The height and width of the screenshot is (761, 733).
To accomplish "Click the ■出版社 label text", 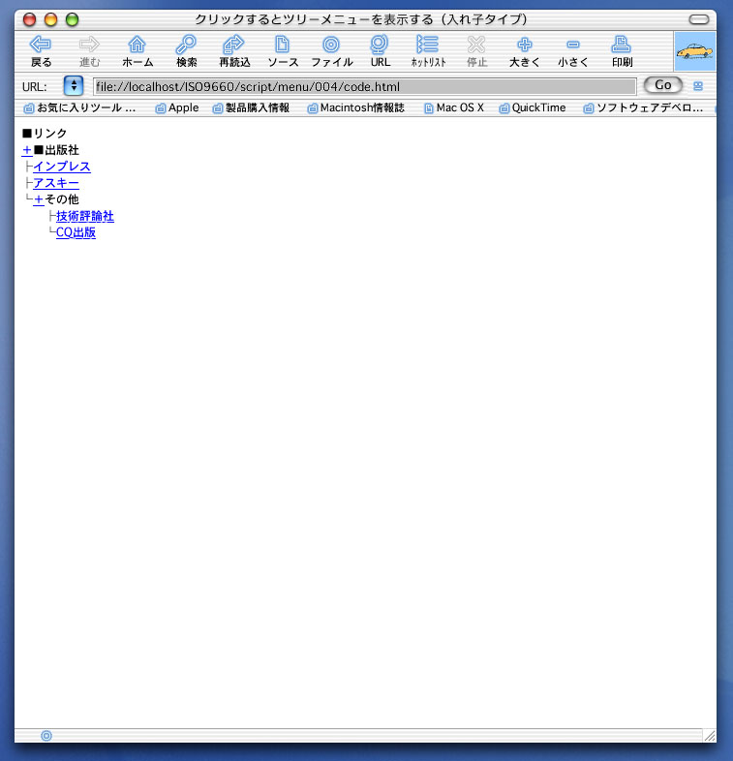I will tap(56, 150).
